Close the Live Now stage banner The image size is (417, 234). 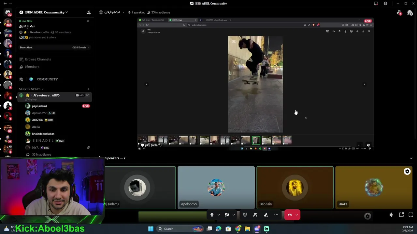click(88, 21)
